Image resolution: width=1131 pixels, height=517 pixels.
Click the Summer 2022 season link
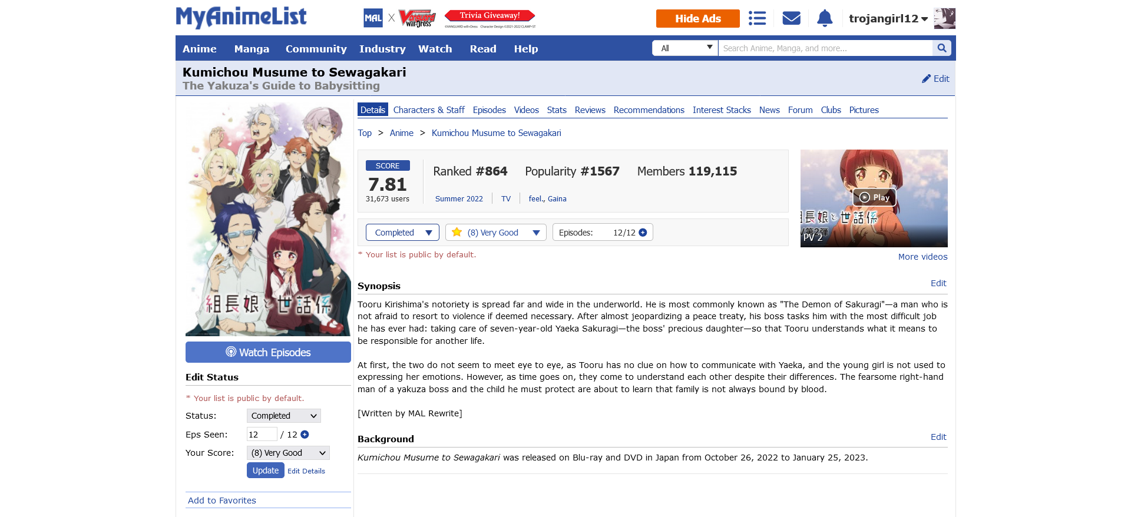tap(459, 199)
